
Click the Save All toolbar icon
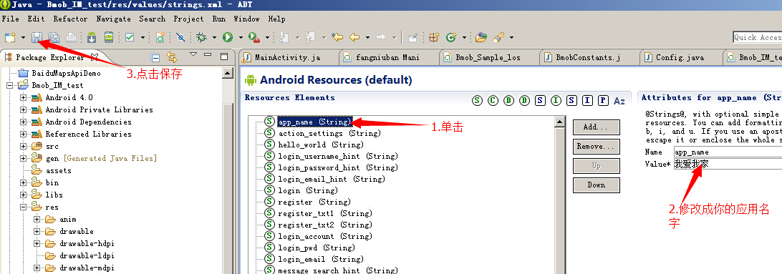coord(54,37)
